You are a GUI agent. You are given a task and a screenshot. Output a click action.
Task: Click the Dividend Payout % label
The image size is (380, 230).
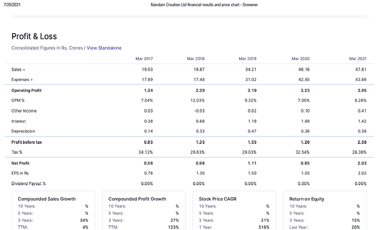(x=28, y=184)
